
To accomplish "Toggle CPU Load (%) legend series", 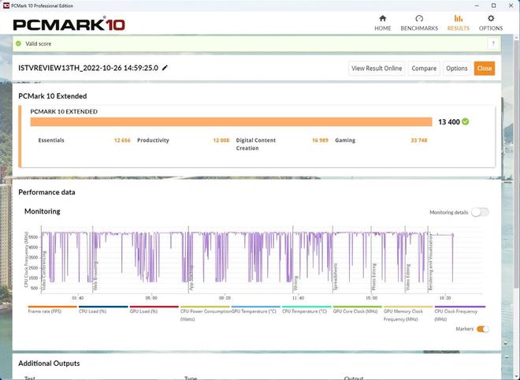I will pyautogui.click(x=103, y=310).
